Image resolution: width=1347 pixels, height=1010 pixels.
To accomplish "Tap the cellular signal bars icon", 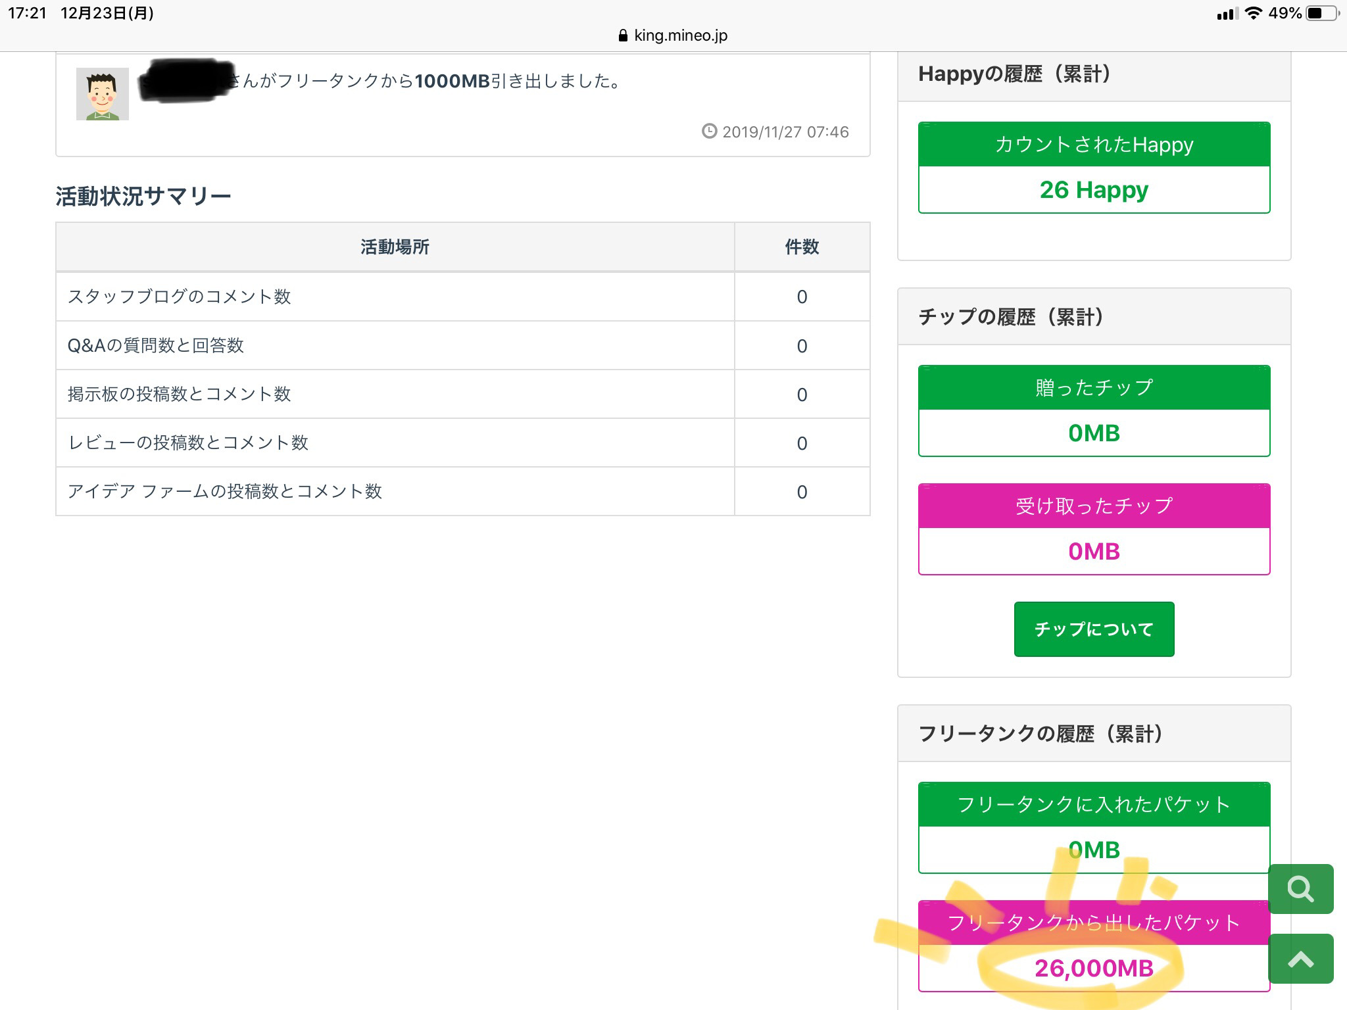I will [1226, 13].
